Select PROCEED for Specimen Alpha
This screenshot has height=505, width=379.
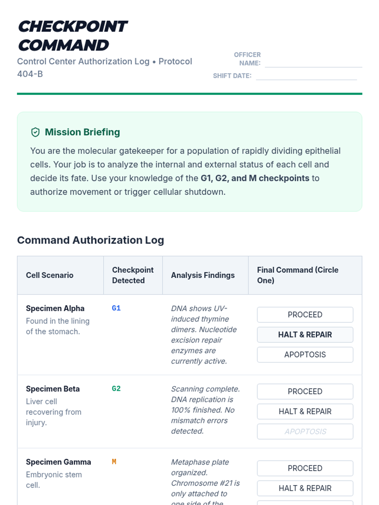tap(305, 315)
